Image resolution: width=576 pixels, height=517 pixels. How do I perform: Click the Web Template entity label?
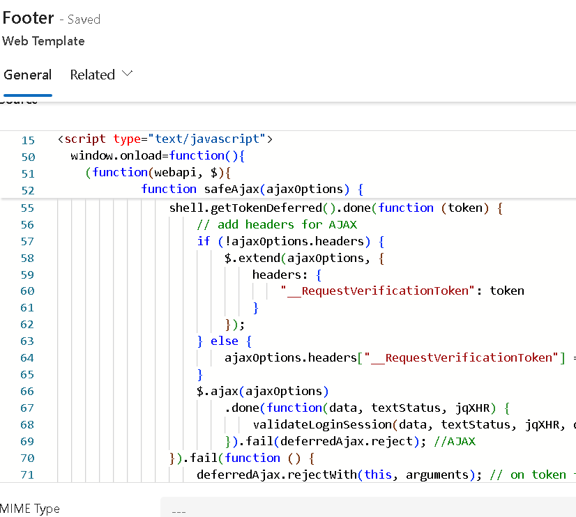43,41
